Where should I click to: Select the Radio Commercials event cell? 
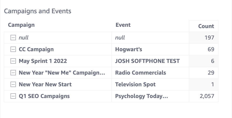click(x=140, y=73)
